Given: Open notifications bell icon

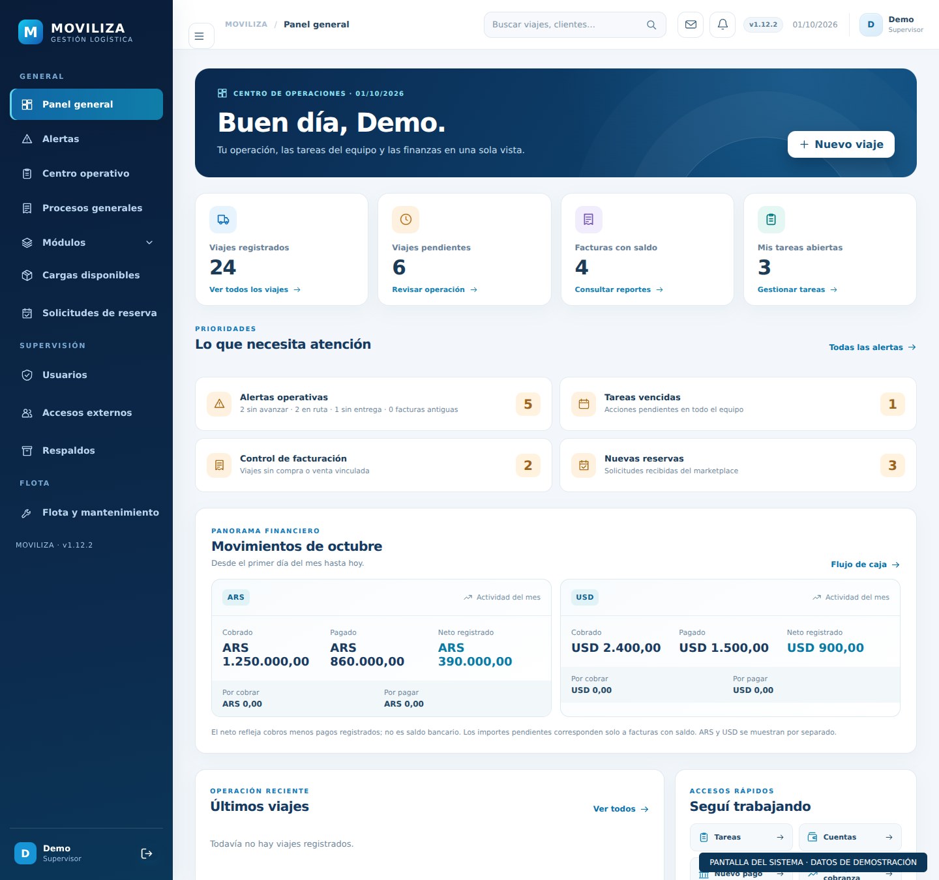Looking at the screenshot, I should (723, 25).
